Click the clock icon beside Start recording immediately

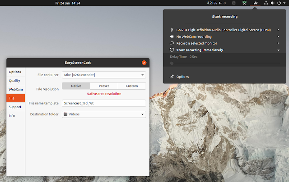[172, 50]
